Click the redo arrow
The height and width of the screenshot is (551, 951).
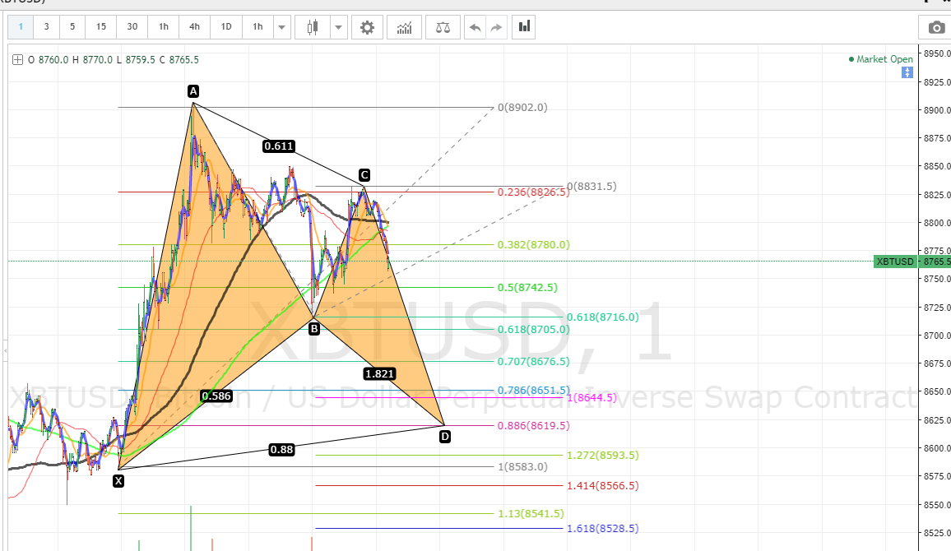coord(496,27)
